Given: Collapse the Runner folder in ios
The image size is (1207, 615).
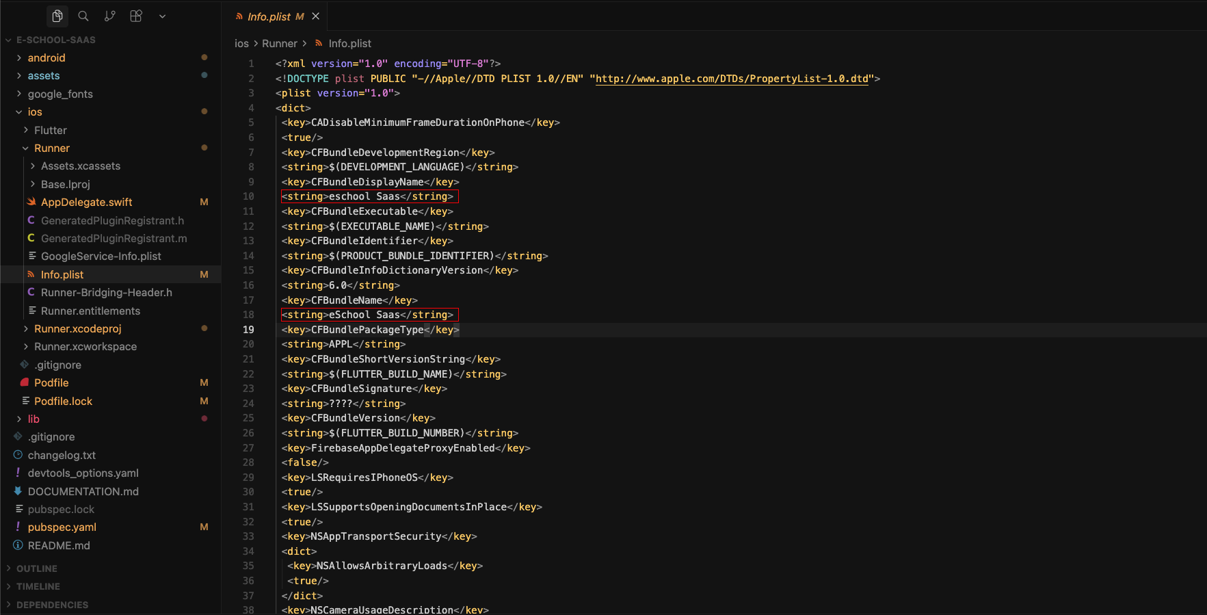Looking at the screenshot, I should (x=52, y=148).
